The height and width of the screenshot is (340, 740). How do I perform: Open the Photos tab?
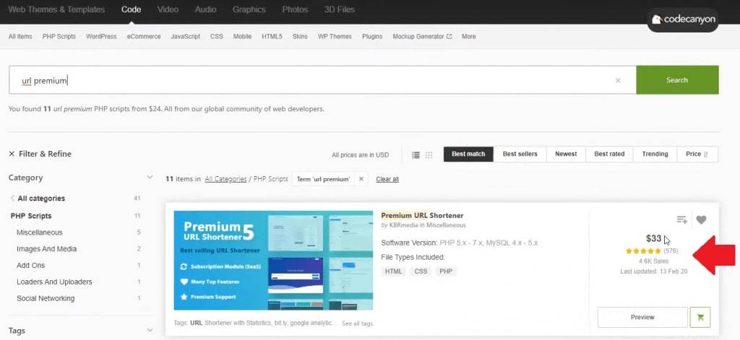[x=295, y=9]
